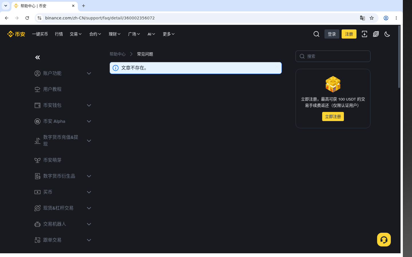Go back in browser history

pyautogui.click(x=7, y=18)
